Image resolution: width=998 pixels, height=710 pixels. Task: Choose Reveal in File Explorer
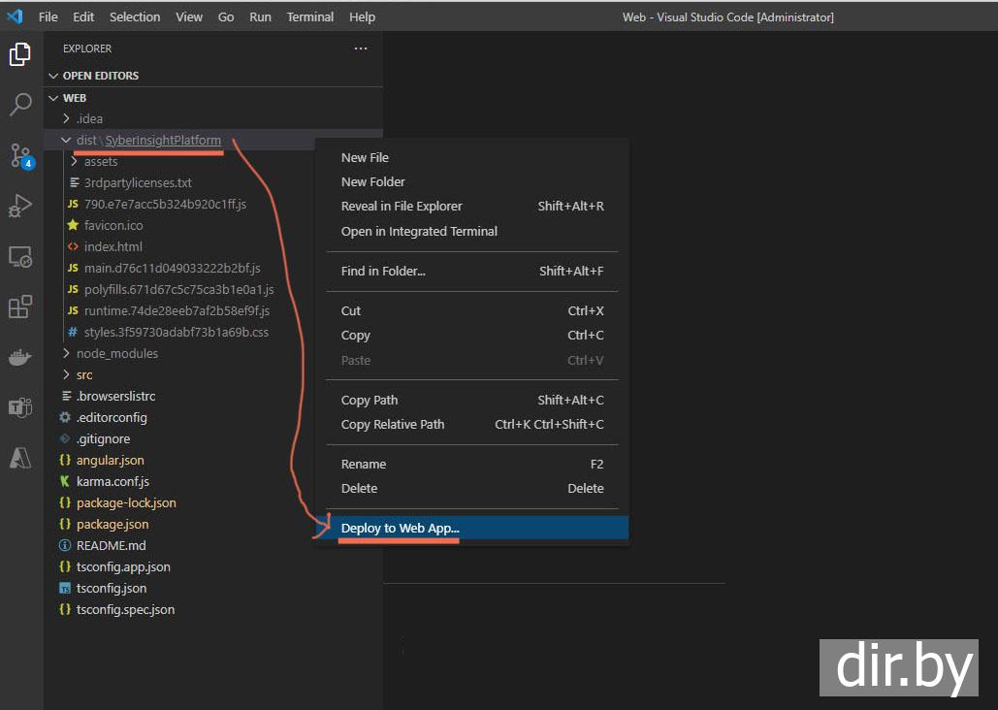coord(402,206)
